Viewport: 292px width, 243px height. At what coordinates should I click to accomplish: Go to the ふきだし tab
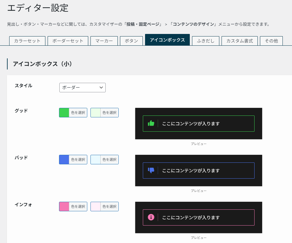[x=206, y=41]
